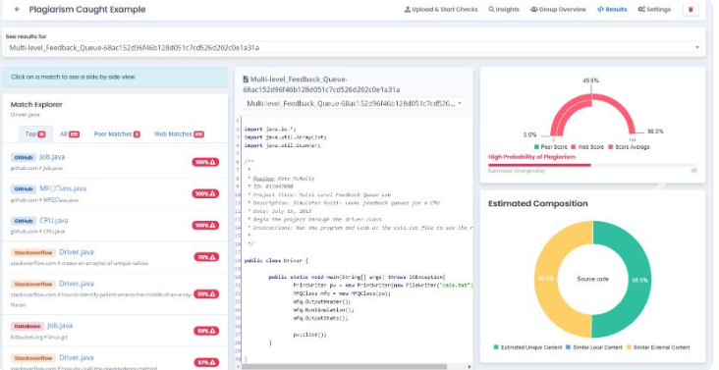Toggle the Peer Score legend item
The width and height of the screenshot is (719, 370).
coord(551,147)
